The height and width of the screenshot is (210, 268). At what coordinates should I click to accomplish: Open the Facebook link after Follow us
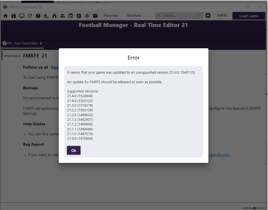(x=55, y=67)
